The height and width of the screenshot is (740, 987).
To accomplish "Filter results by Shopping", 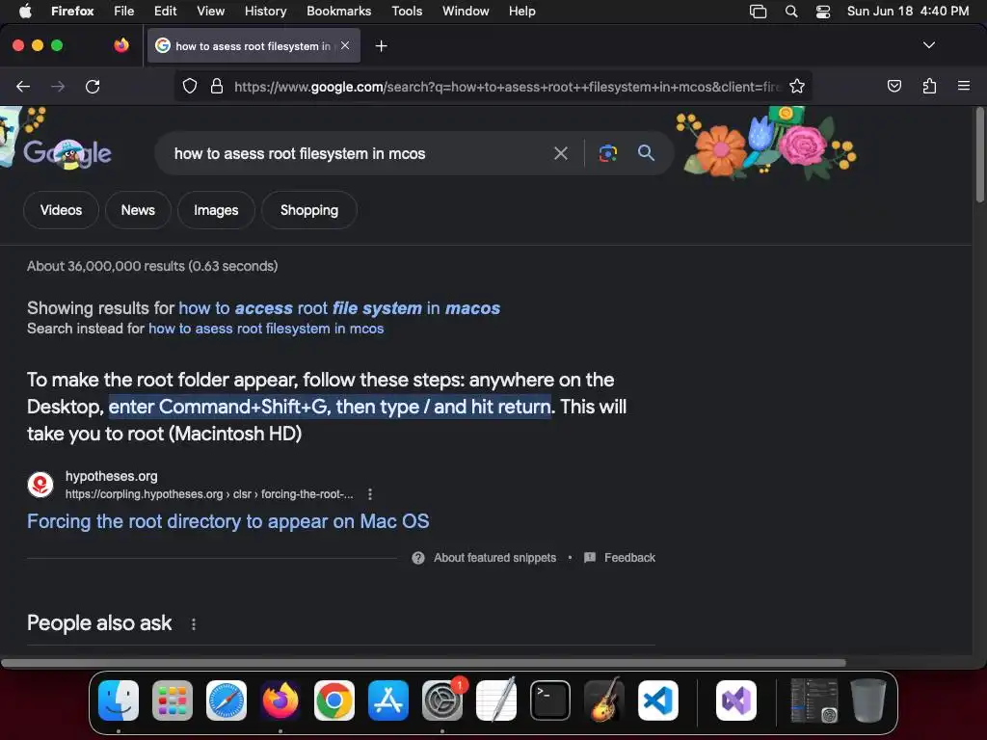I will click(x=309, y=210).
